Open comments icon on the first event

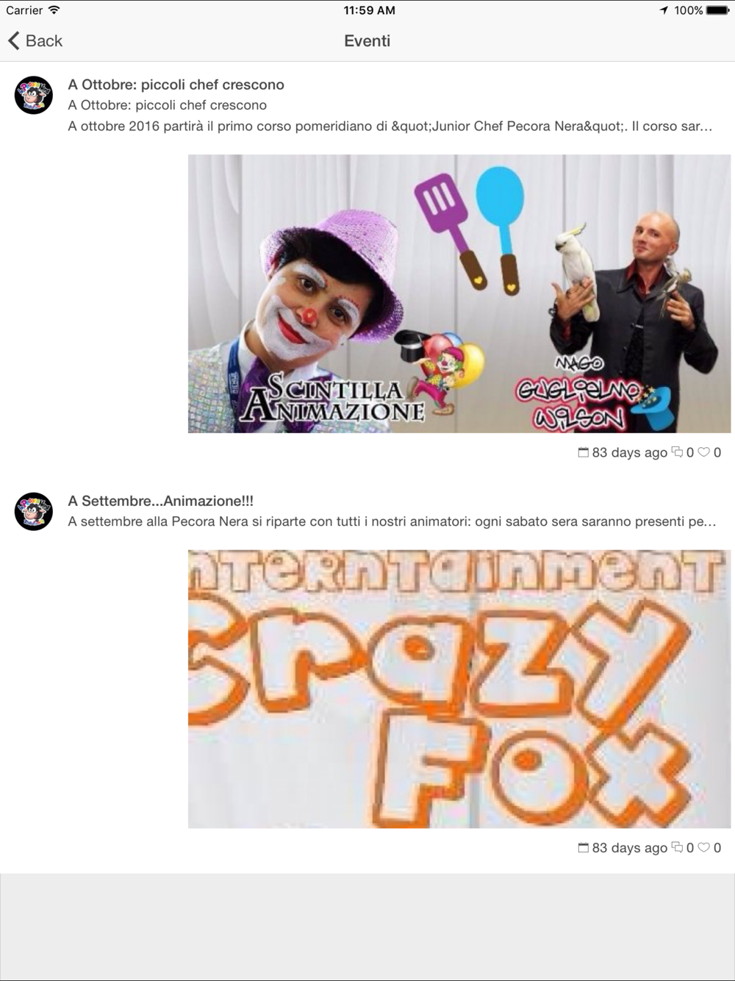click(677, 452)
